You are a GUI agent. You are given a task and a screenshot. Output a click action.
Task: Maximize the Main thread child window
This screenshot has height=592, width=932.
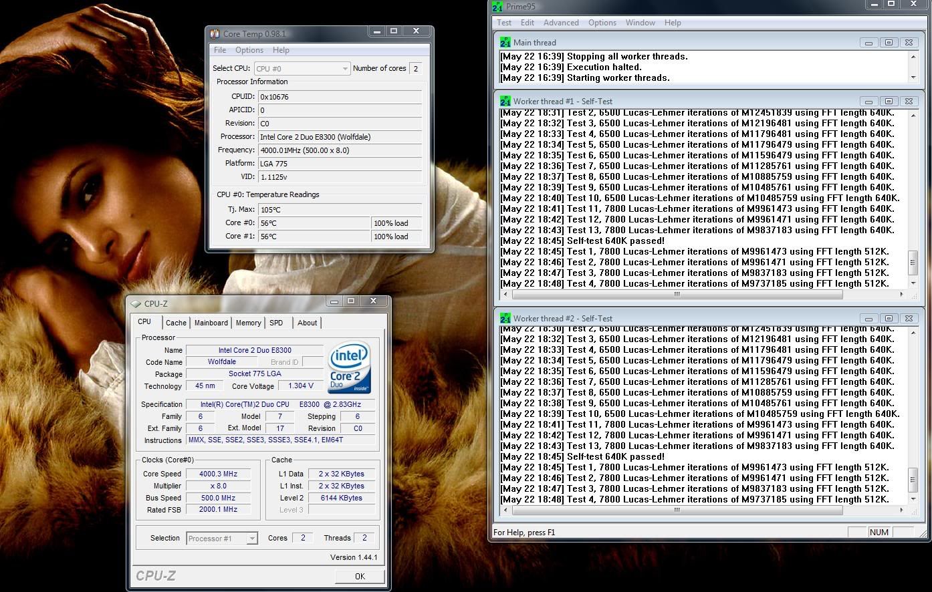pos(889,43)
